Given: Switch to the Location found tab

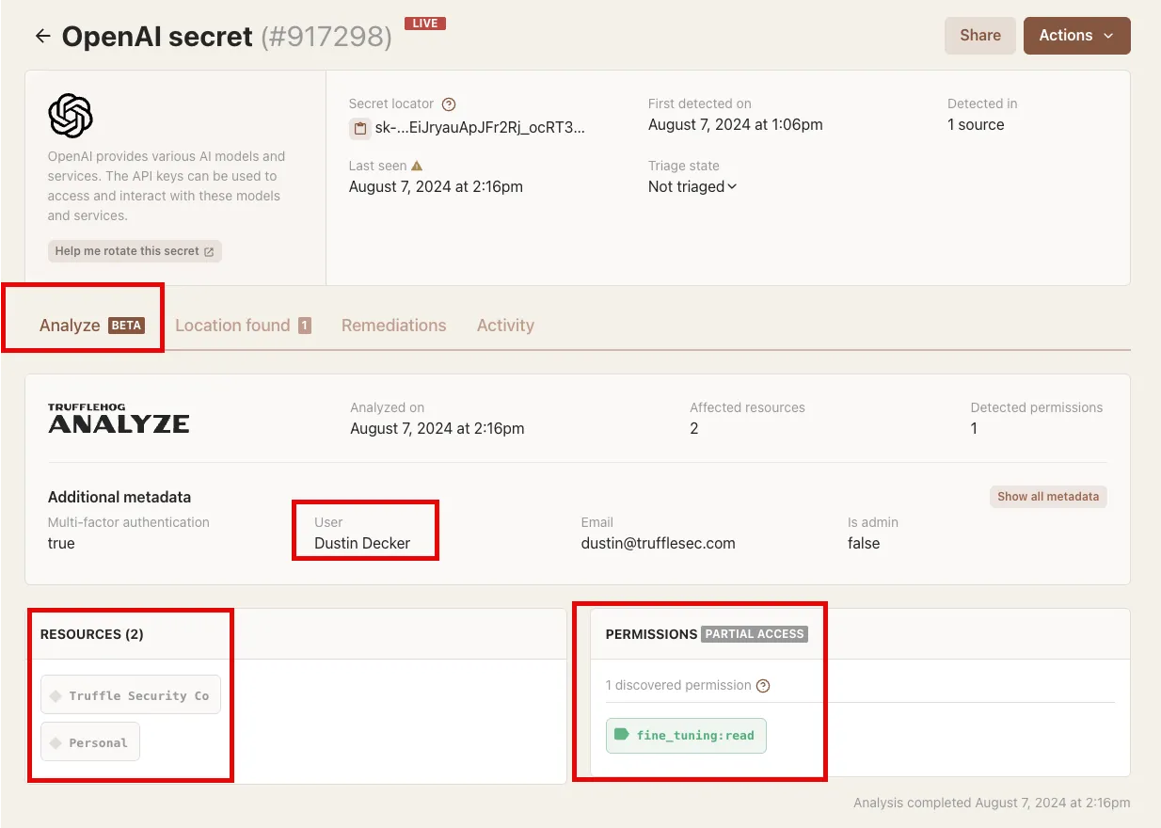Looking at the screenshot, I should pyautogui.click(x=243, y=326).
